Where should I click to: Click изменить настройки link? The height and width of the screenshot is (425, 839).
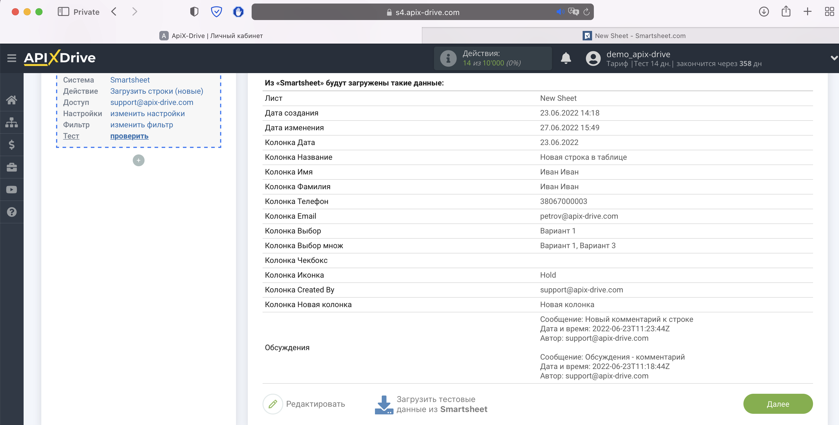[147, 113]
